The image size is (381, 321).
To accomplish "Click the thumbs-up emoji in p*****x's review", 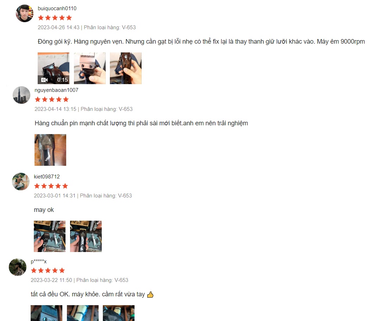I will (x=150, y=295).
